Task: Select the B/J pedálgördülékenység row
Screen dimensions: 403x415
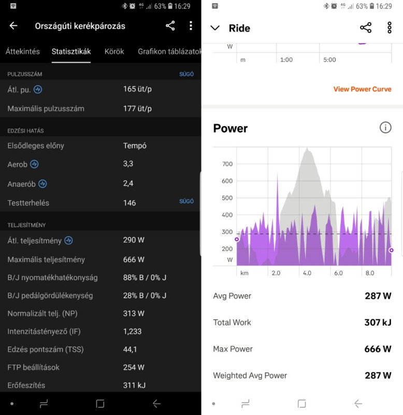Action: coord(100,296)
